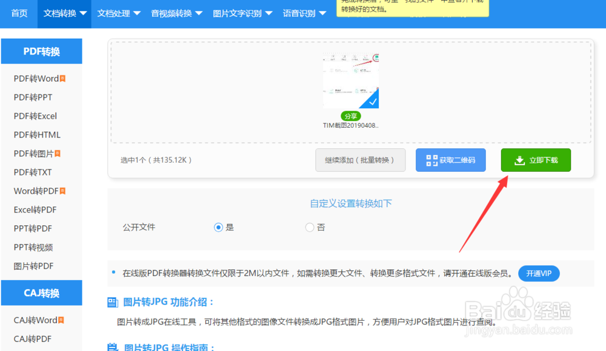Click the 图片转JPG 功能介绍 heading icon
Viewport: 606px width, 351px height.
(x=113, y=303)
